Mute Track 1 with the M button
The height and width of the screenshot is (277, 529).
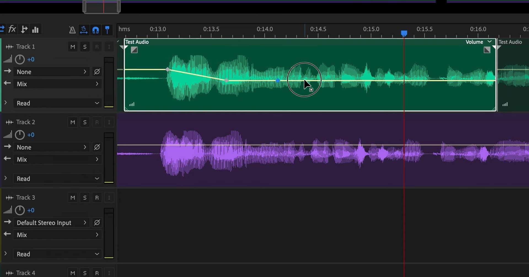coord(72,47)
